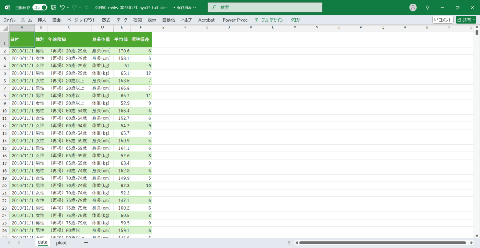Click the Undo arrow icon
The width and height of the screenshot is (480, 248).
point(62,8)
